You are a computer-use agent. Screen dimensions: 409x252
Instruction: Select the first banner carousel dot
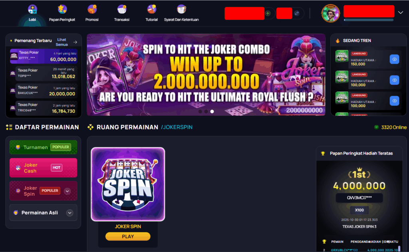coord(200,111)
